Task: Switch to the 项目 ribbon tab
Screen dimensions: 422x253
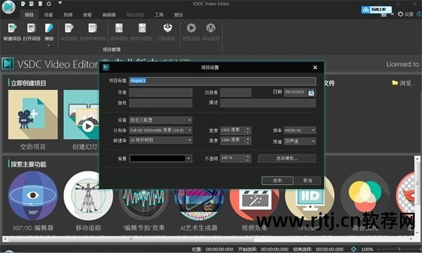Action: pyautogui.click(x=29, y=15)
